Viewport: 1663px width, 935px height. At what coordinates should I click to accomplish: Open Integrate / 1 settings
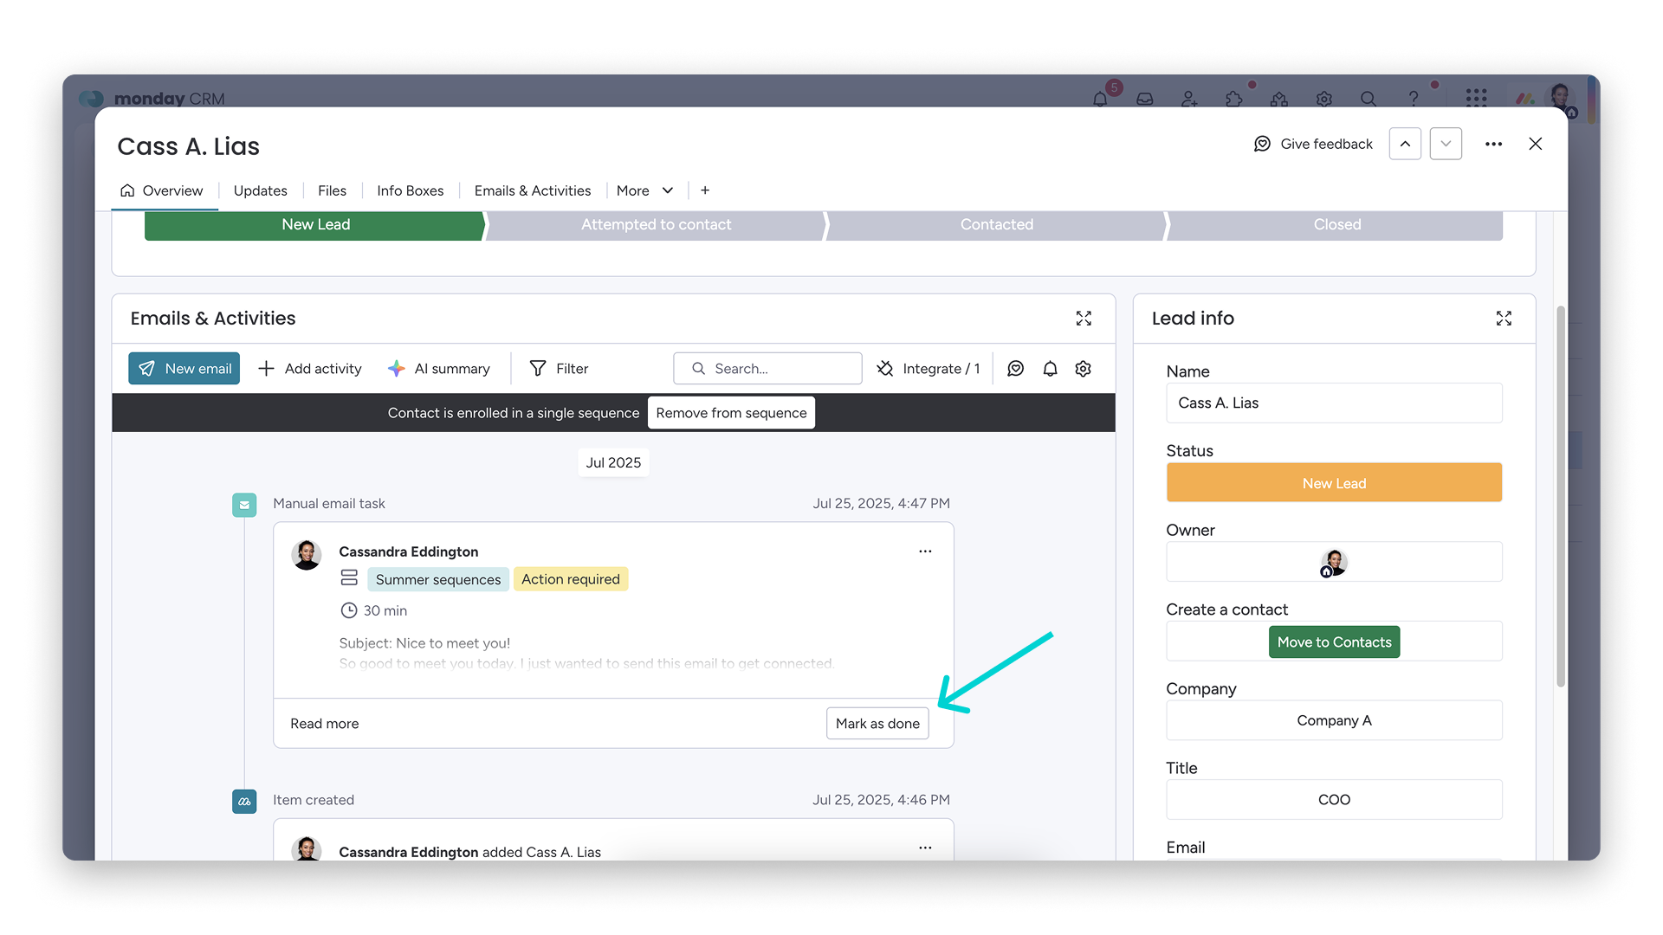coord(929,369)
